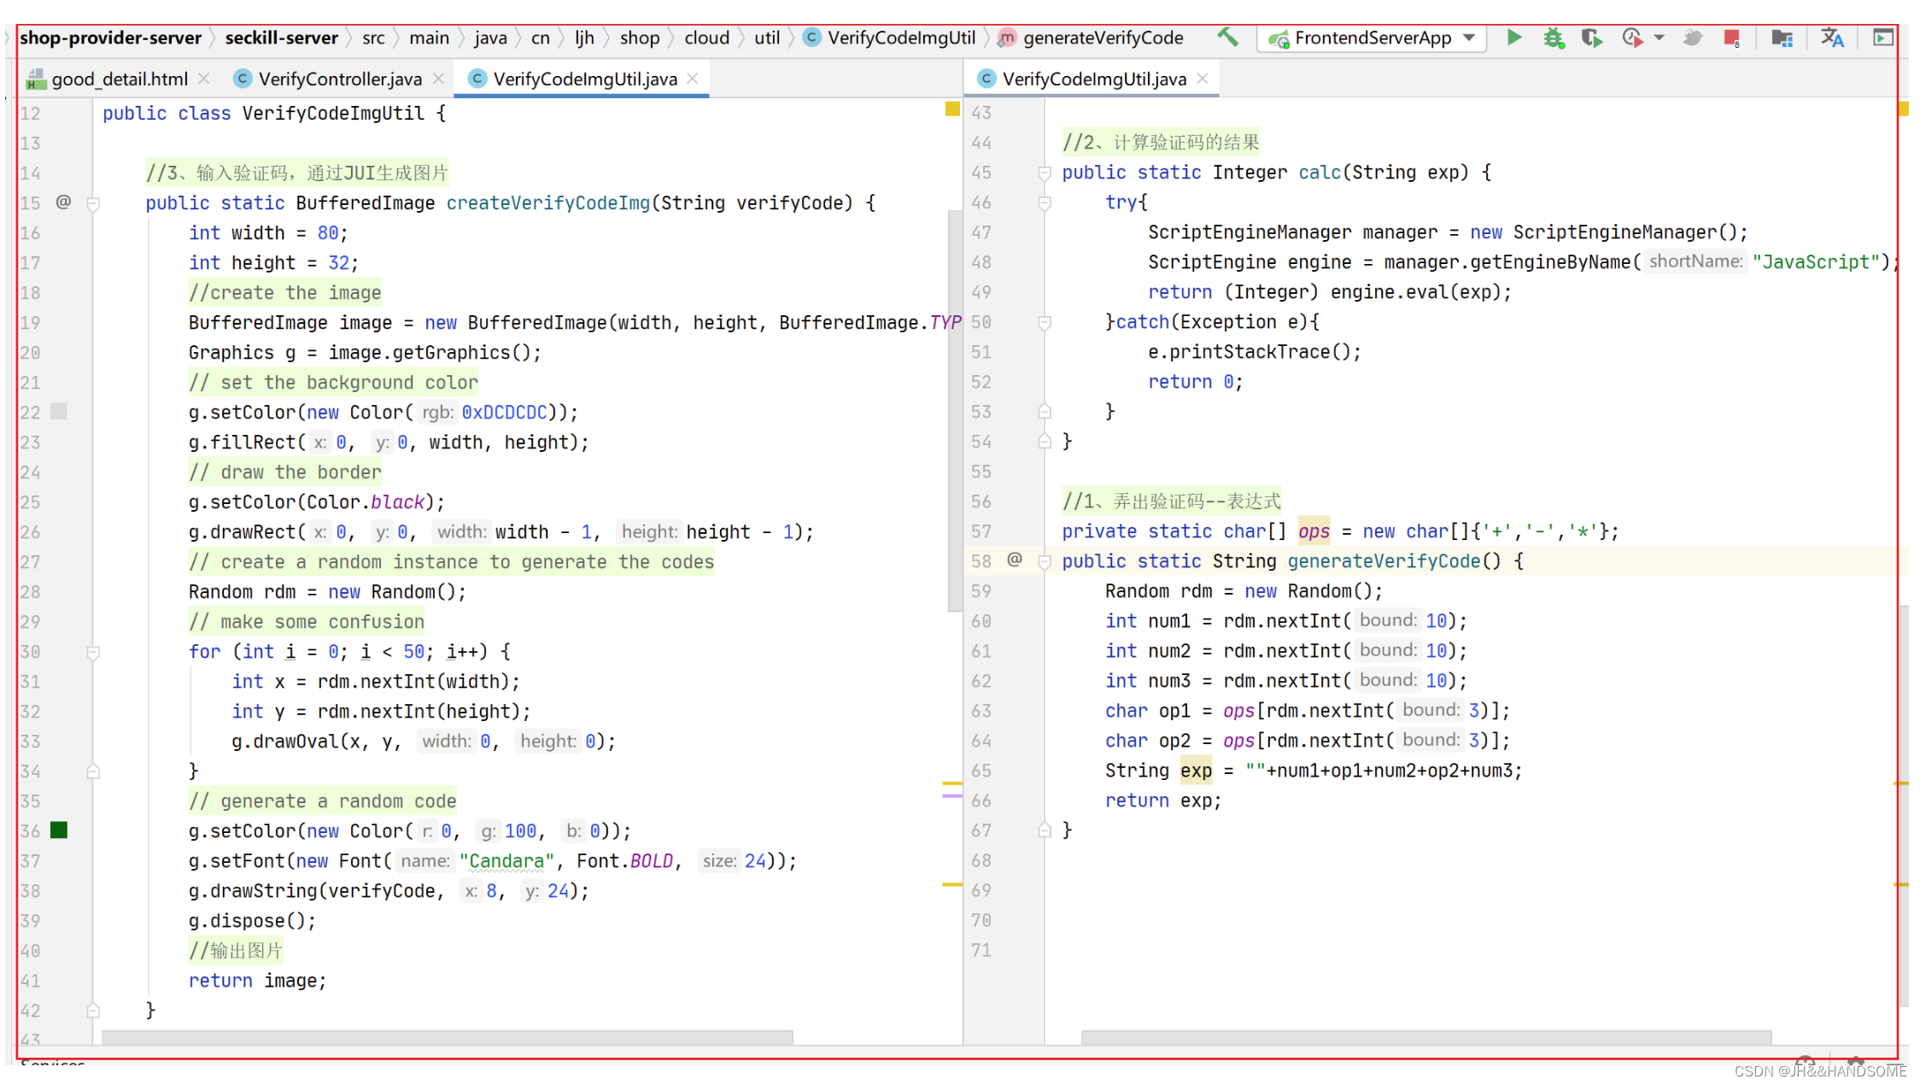Open Project Structure folder icon

[1782, 38]
